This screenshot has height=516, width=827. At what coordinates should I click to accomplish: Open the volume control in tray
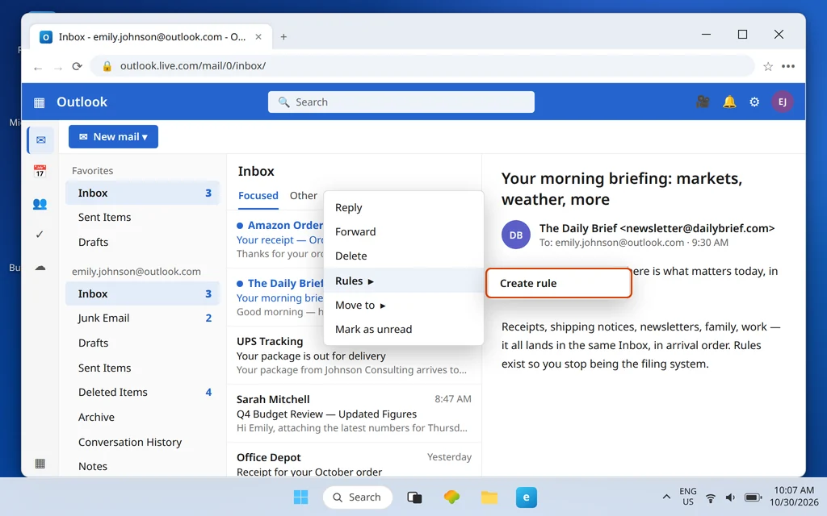coord(730,497)
